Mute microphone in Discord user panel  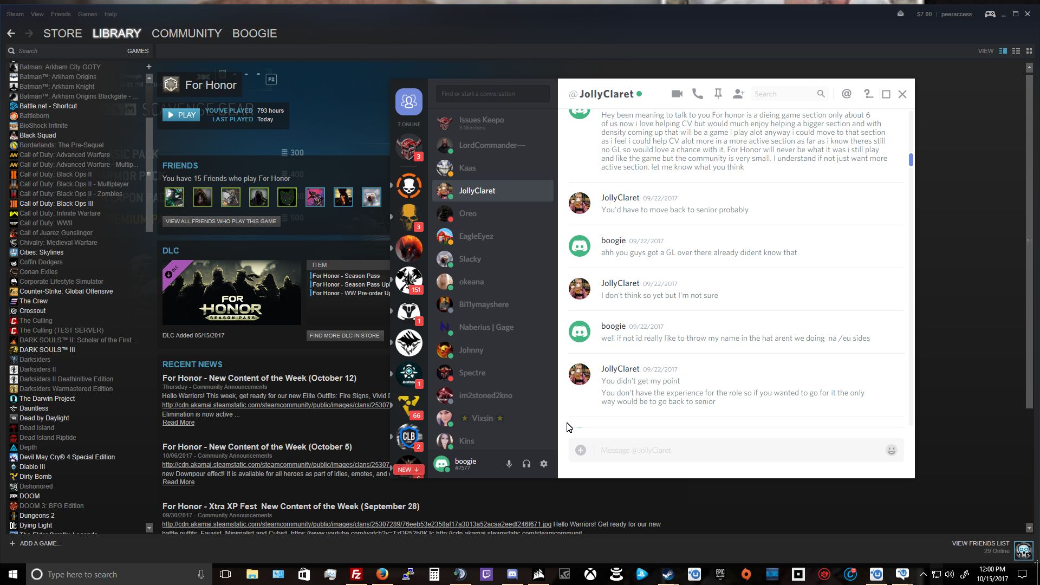click(509, 464)
